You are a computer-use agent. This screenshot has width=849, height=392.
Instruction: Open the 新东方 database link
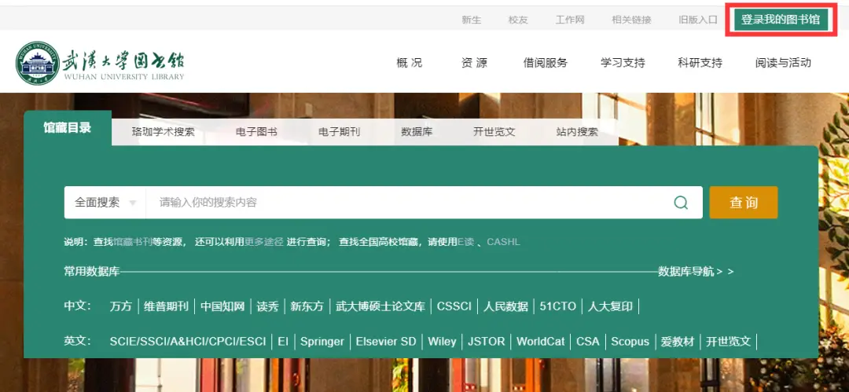[307, 306]
